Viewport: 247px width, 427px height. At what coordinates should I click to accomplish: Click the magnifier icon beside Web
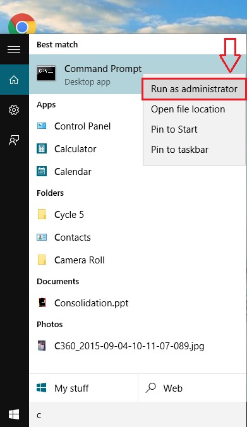click(150, 388)
